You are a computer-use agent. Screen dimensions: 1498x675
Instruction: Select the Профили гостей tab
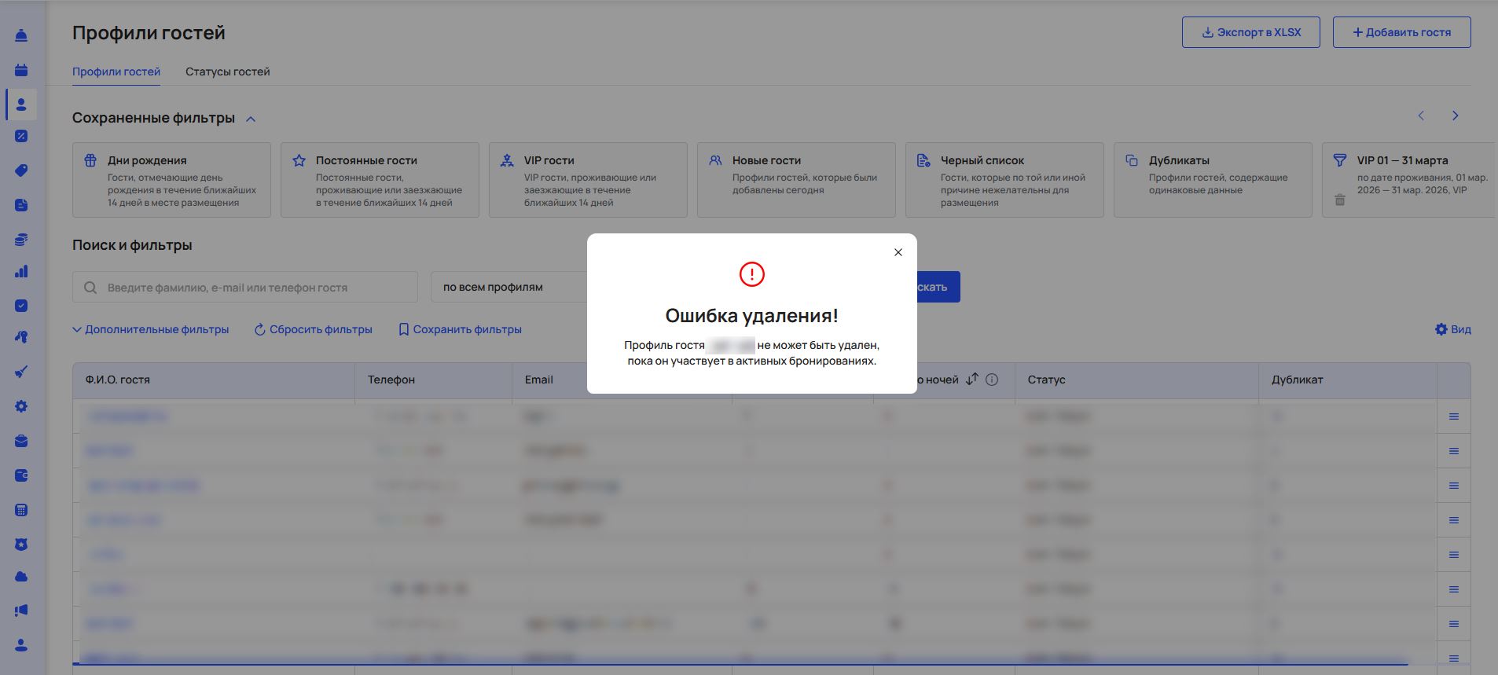(116, 72)
